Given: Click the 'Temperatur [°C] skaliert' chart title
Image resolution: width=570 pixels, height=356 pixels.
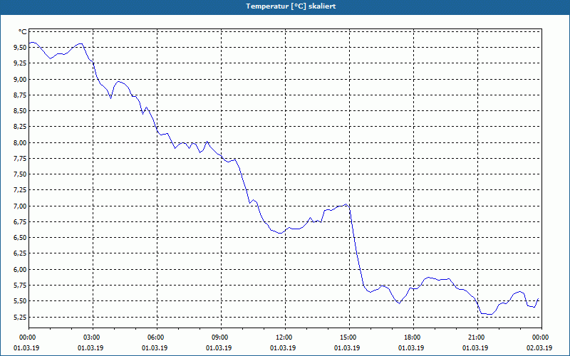Looking at the screenshot, I should tap(291, 6).
